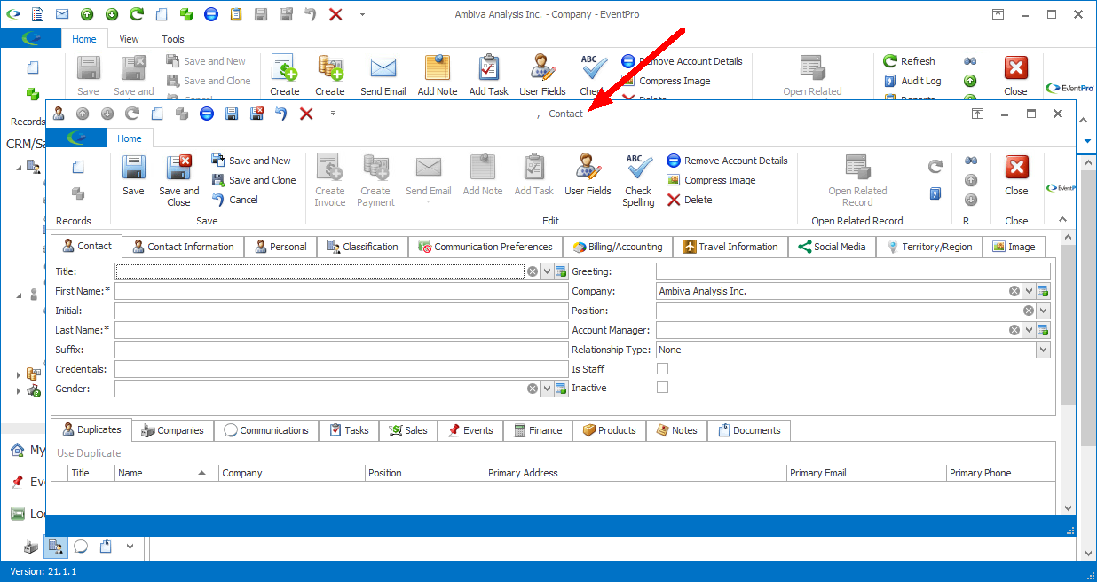Open the View tab in Company window
1097x582 pixels.
pos(130,39)
